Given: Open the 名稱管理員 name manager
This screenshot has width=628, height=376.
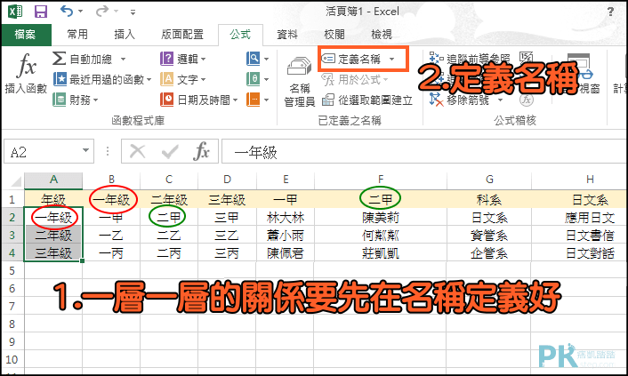Looking at the screenshot, I should (x=300, y=82).
